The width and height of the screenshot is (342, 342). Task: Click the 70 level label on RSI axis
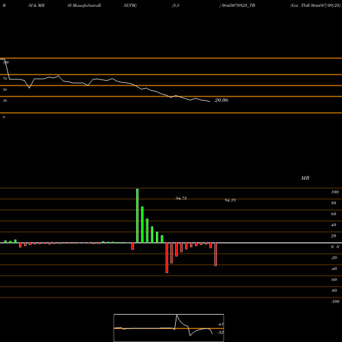(5, 79)
